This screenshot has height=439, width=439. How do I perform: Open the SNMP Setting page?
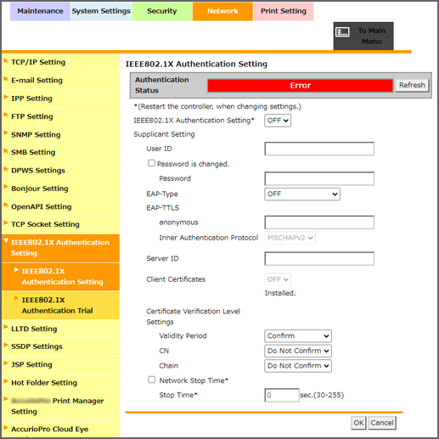click(x=36, y=134)
